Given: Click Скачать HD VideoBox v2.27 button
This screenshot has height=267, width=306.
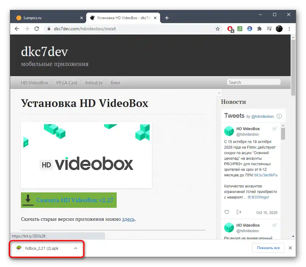Looking at the screenshot, I should [69, 200].
